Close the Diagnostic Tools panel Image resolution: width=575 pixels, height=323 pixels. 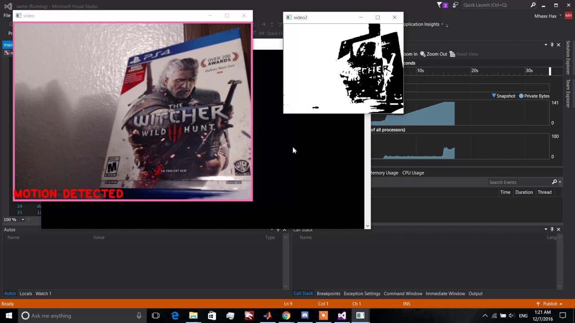[558, 45]
